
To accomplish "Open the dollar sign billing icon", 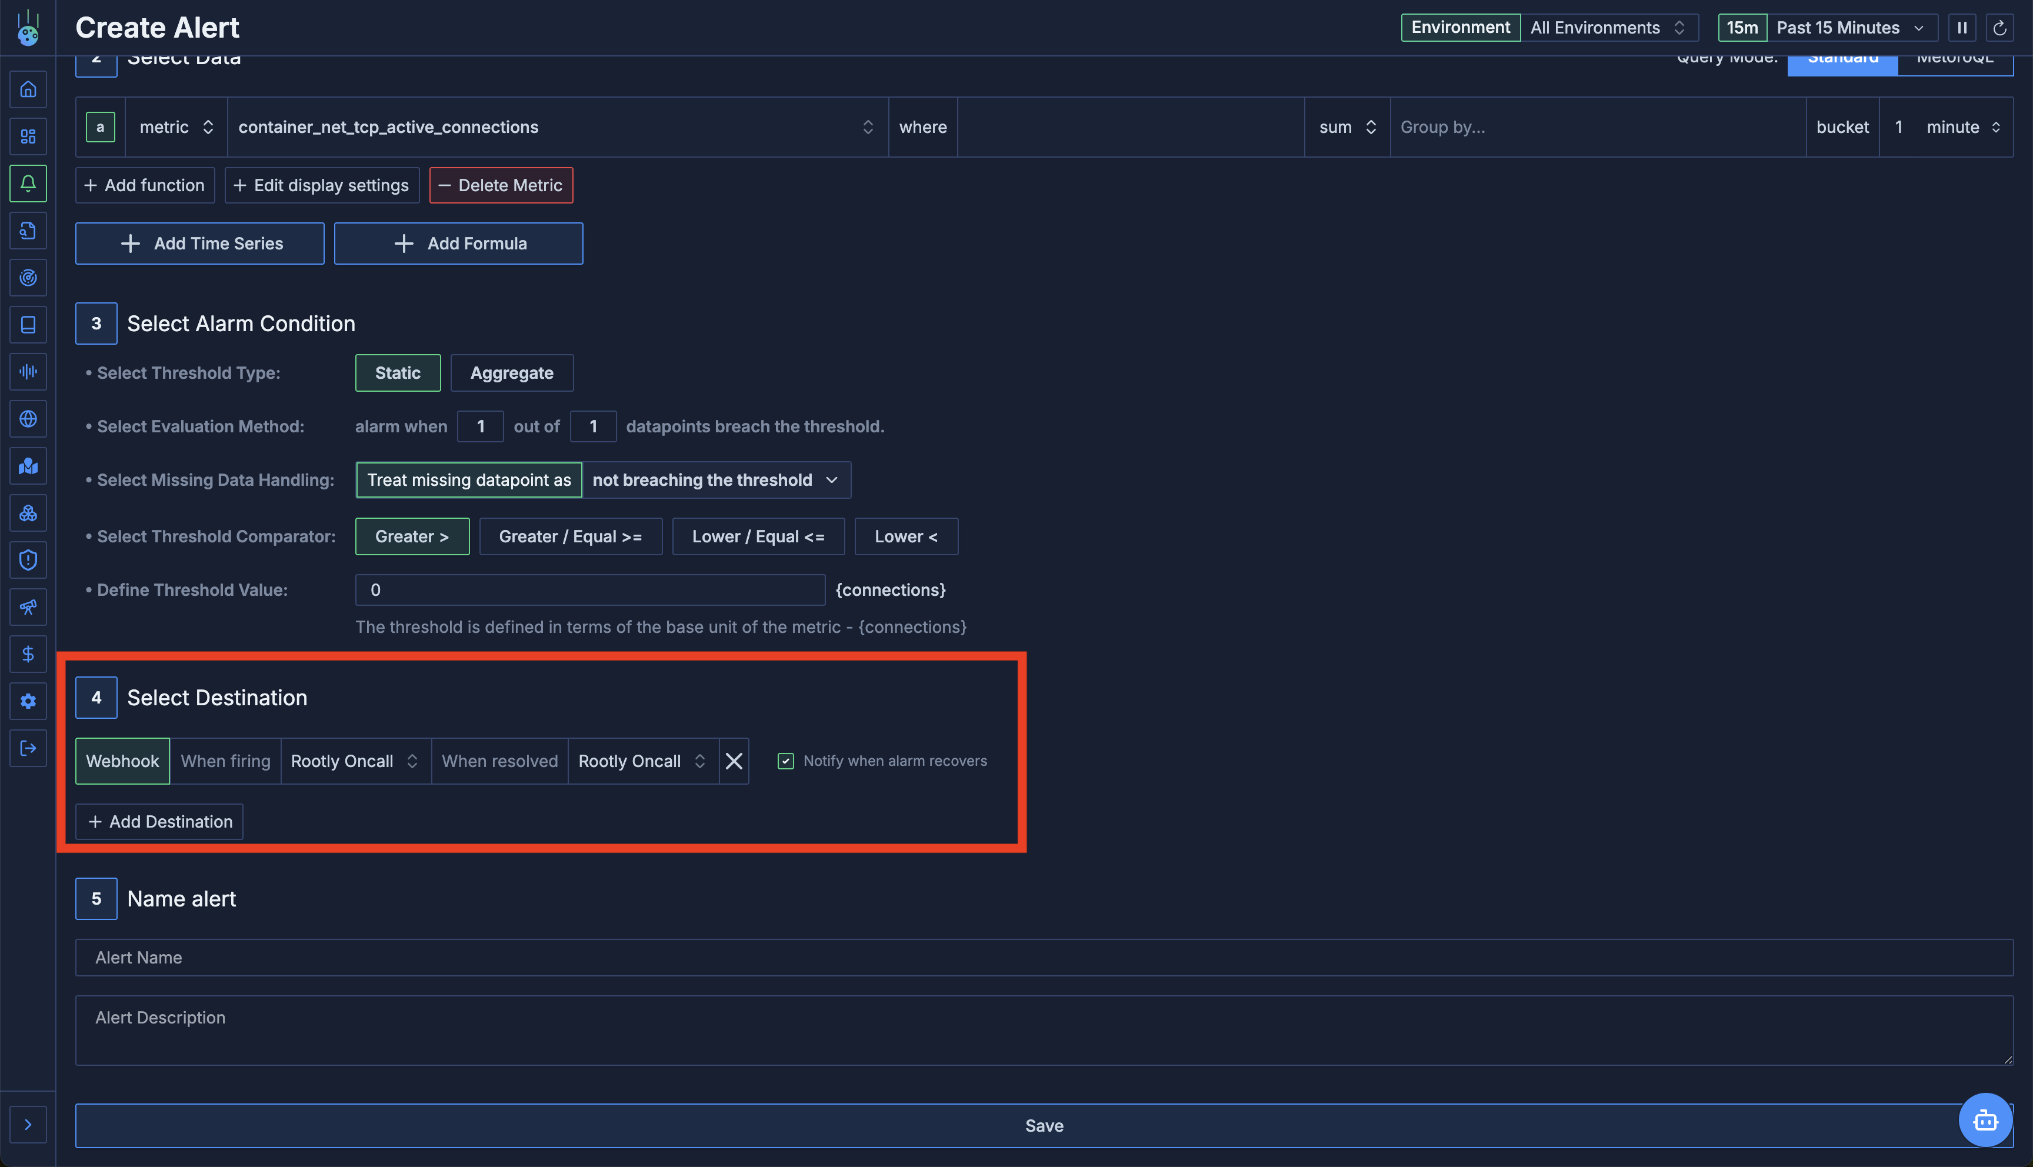I will [28, 654].
